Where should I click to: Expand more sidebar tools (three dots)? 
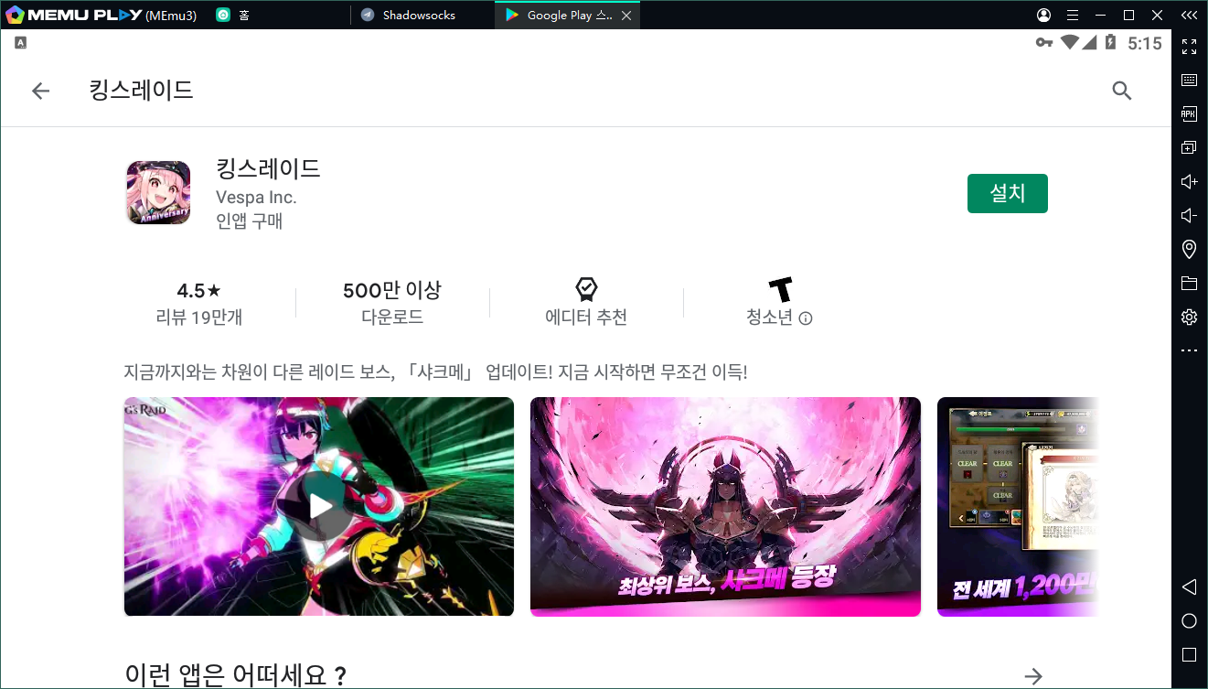(x=1189, y=350)
